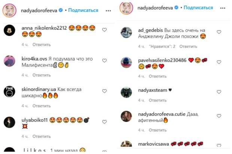The image size is (232, 154).
Task: Open the anna_nikolenko2212 Mickey avatar
Action: point(9,30)
